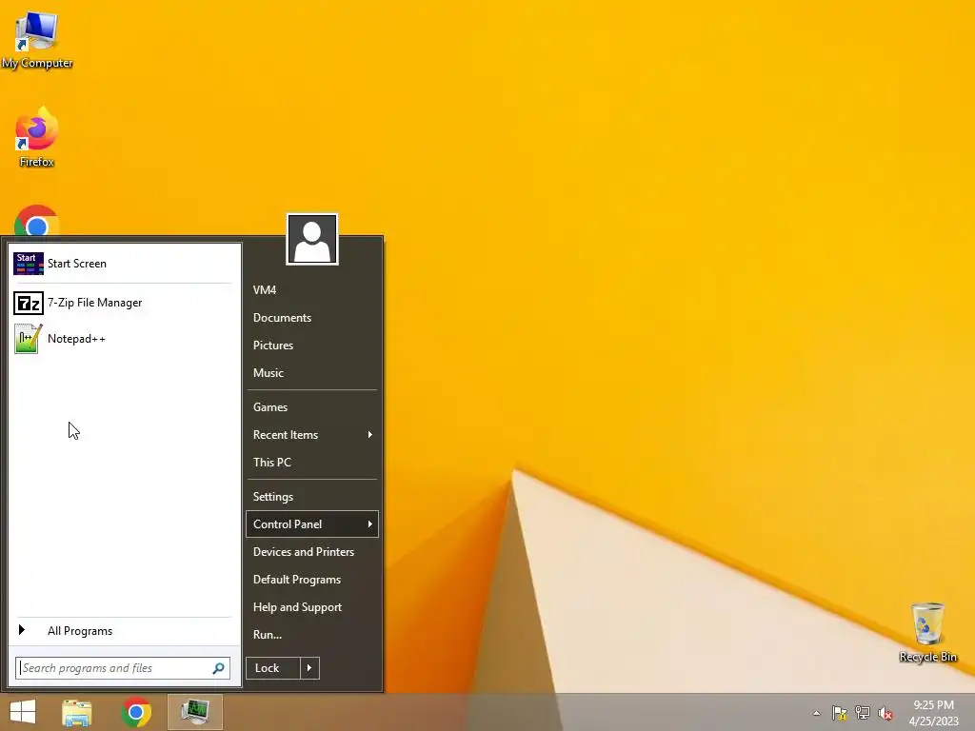This screenshot has width=975, height=731.
Task: Click the Notepad++ icon in the start menu
Action: pos(29,339)
